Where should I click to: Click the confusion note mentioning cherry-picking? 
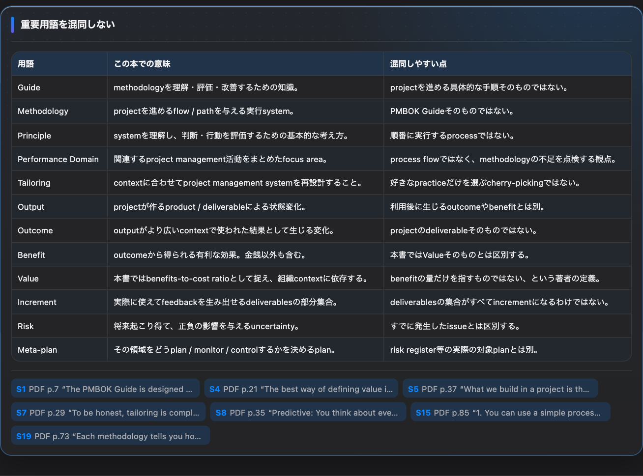[x=507, y=183]
